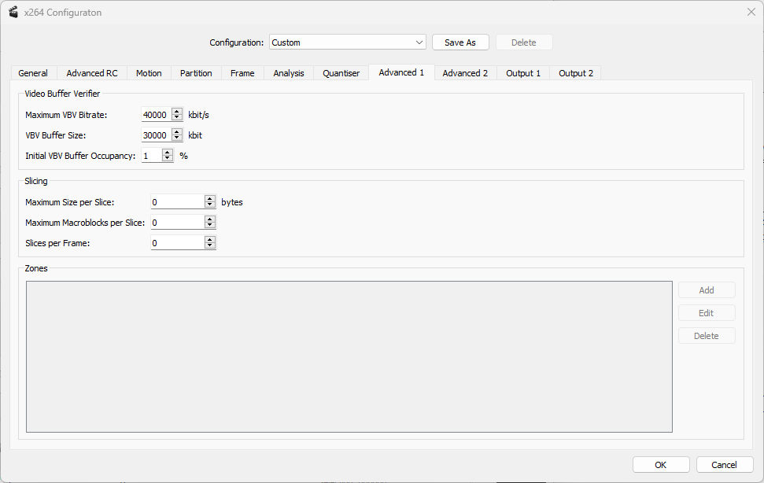This screenshot has height=483, width=764.
Task: Click the Slices per Frame field
Action: click(x=177, y=243)
